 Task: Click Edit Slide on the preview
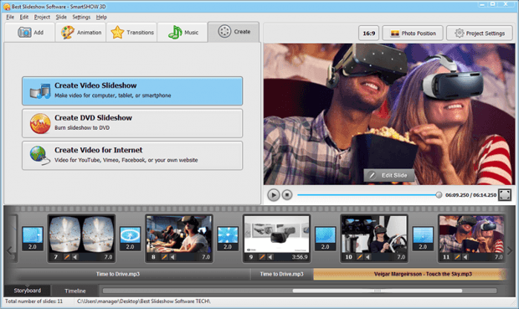click(x=389, y=175)
